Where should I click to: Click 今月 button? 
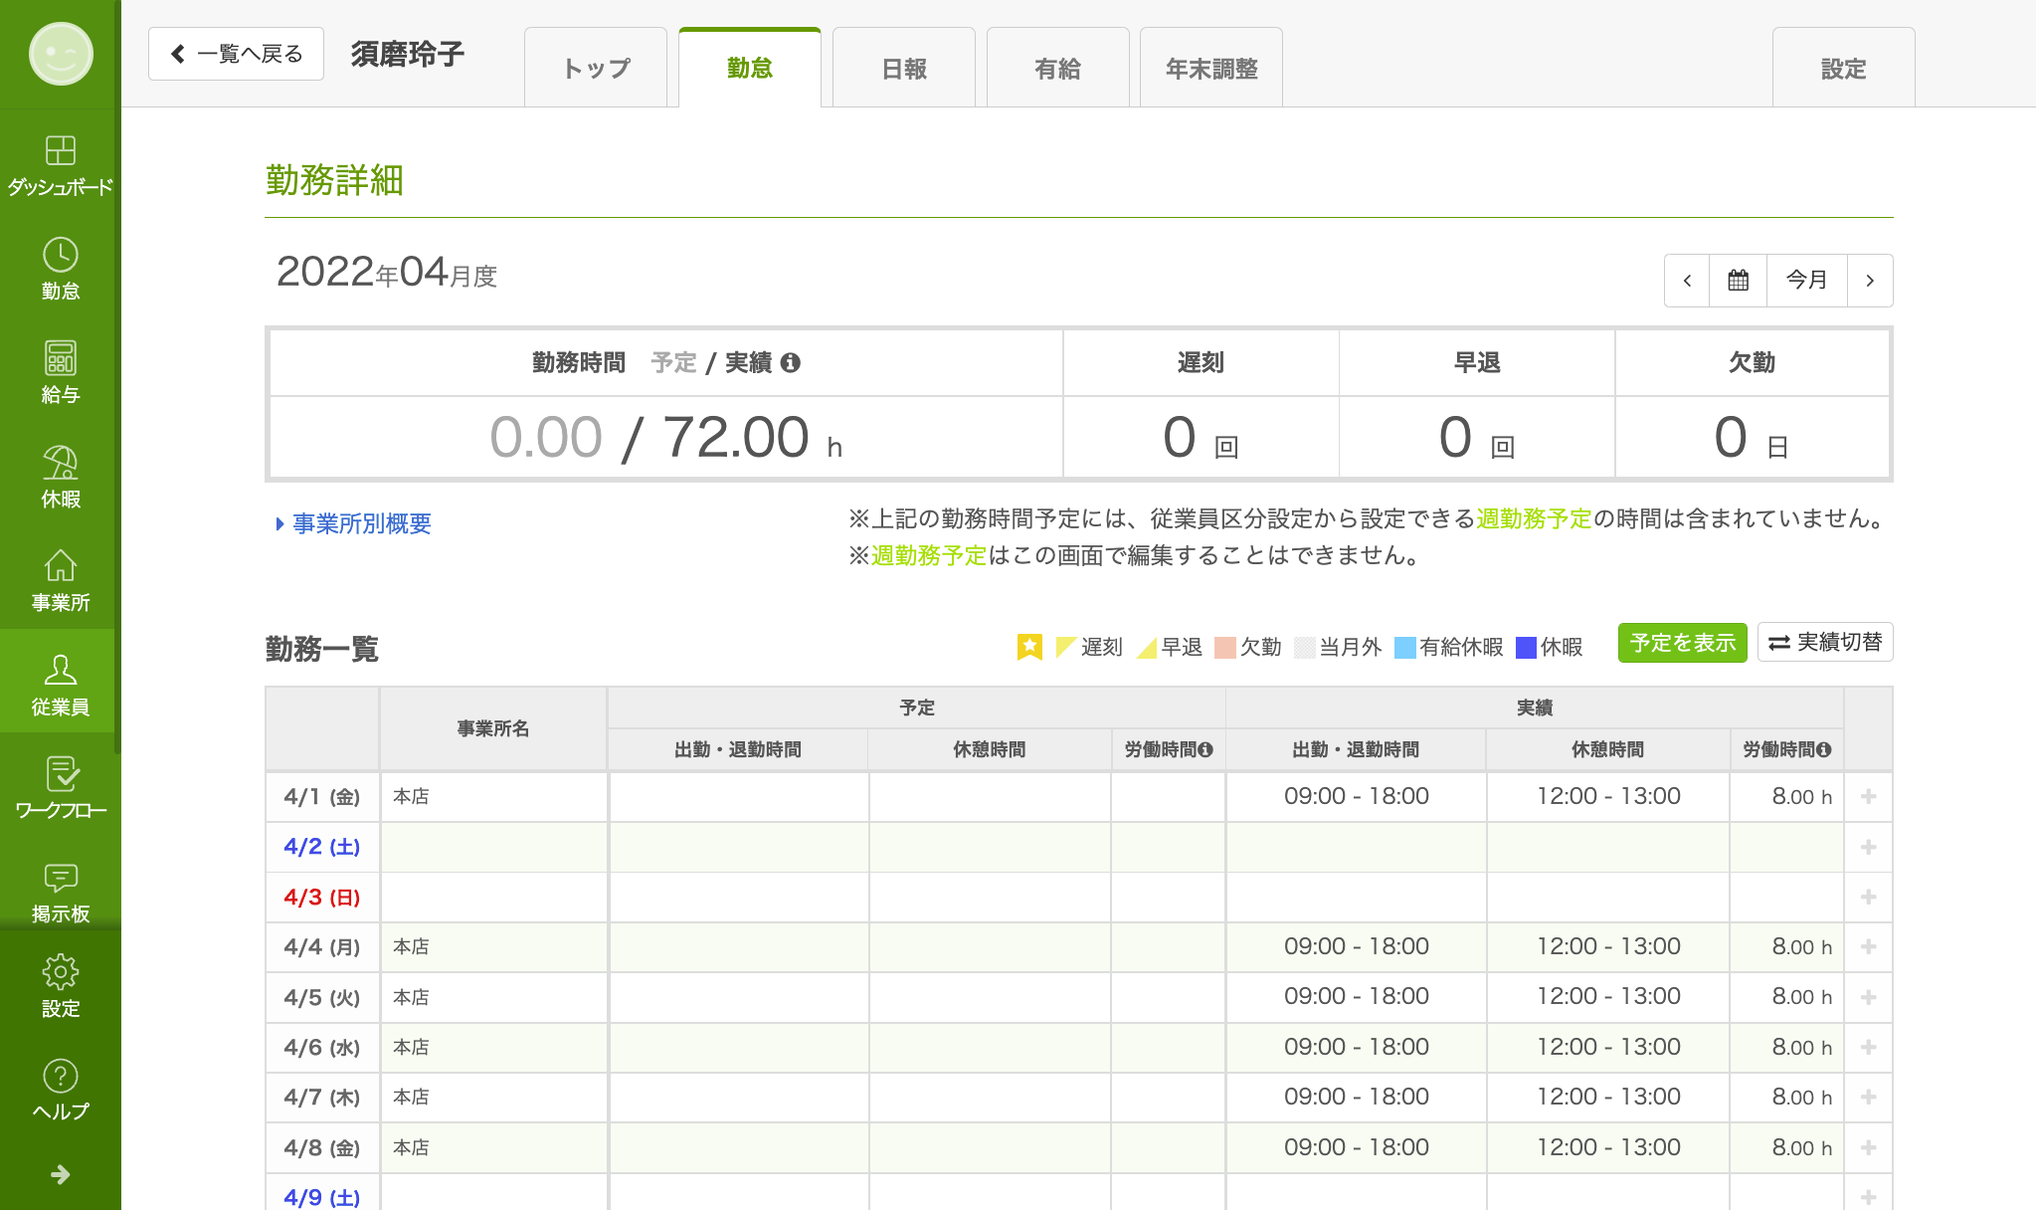pos(1806,281)
